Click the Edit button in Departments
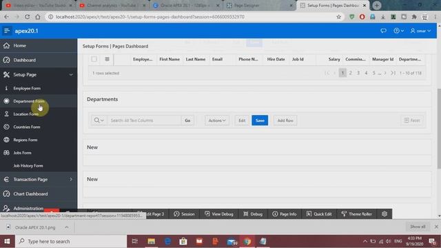The image size is (441, 248). click(242, 121)
